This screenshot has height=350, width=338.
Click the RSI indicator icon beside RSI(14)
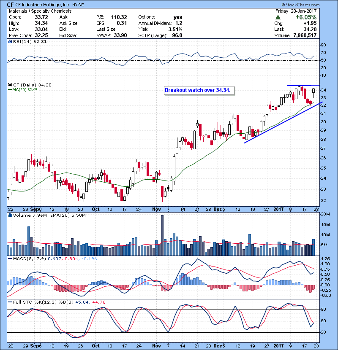10,41
